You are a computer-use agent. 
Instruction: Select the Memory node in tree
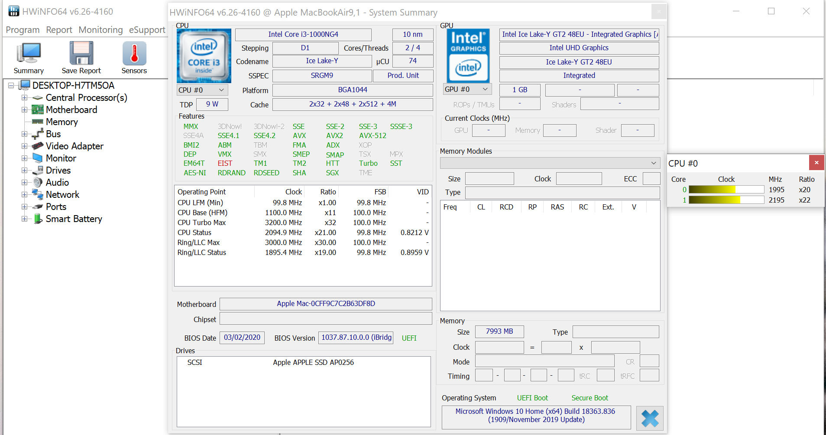click(62, 122)
